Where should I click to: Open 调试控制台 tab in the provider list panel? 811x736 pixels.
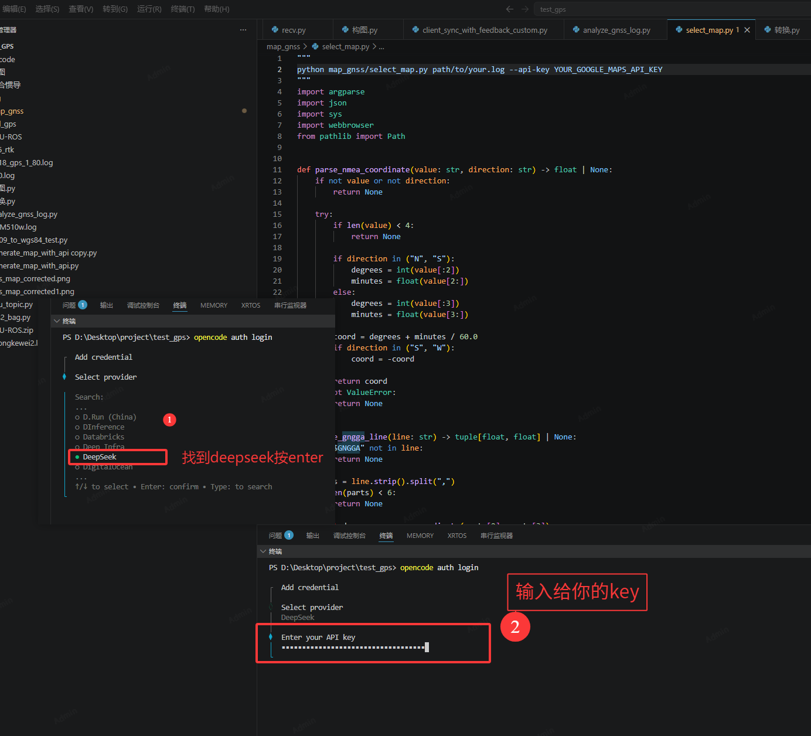click(x=143, y=305)
